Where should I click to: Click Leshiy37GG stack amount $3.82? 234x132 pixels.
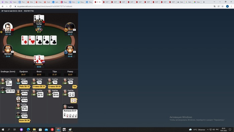point(39,67)
